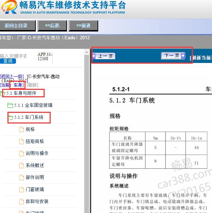Click the page icon beside 规格
The height and width of the screenshot is (213, 212).
click(x=22, y=129)
